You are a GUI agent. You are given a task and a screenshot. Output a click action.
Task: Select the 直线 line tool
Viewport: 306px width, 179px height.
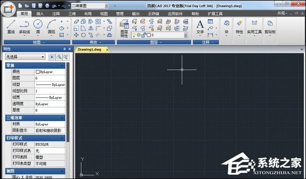11,27
